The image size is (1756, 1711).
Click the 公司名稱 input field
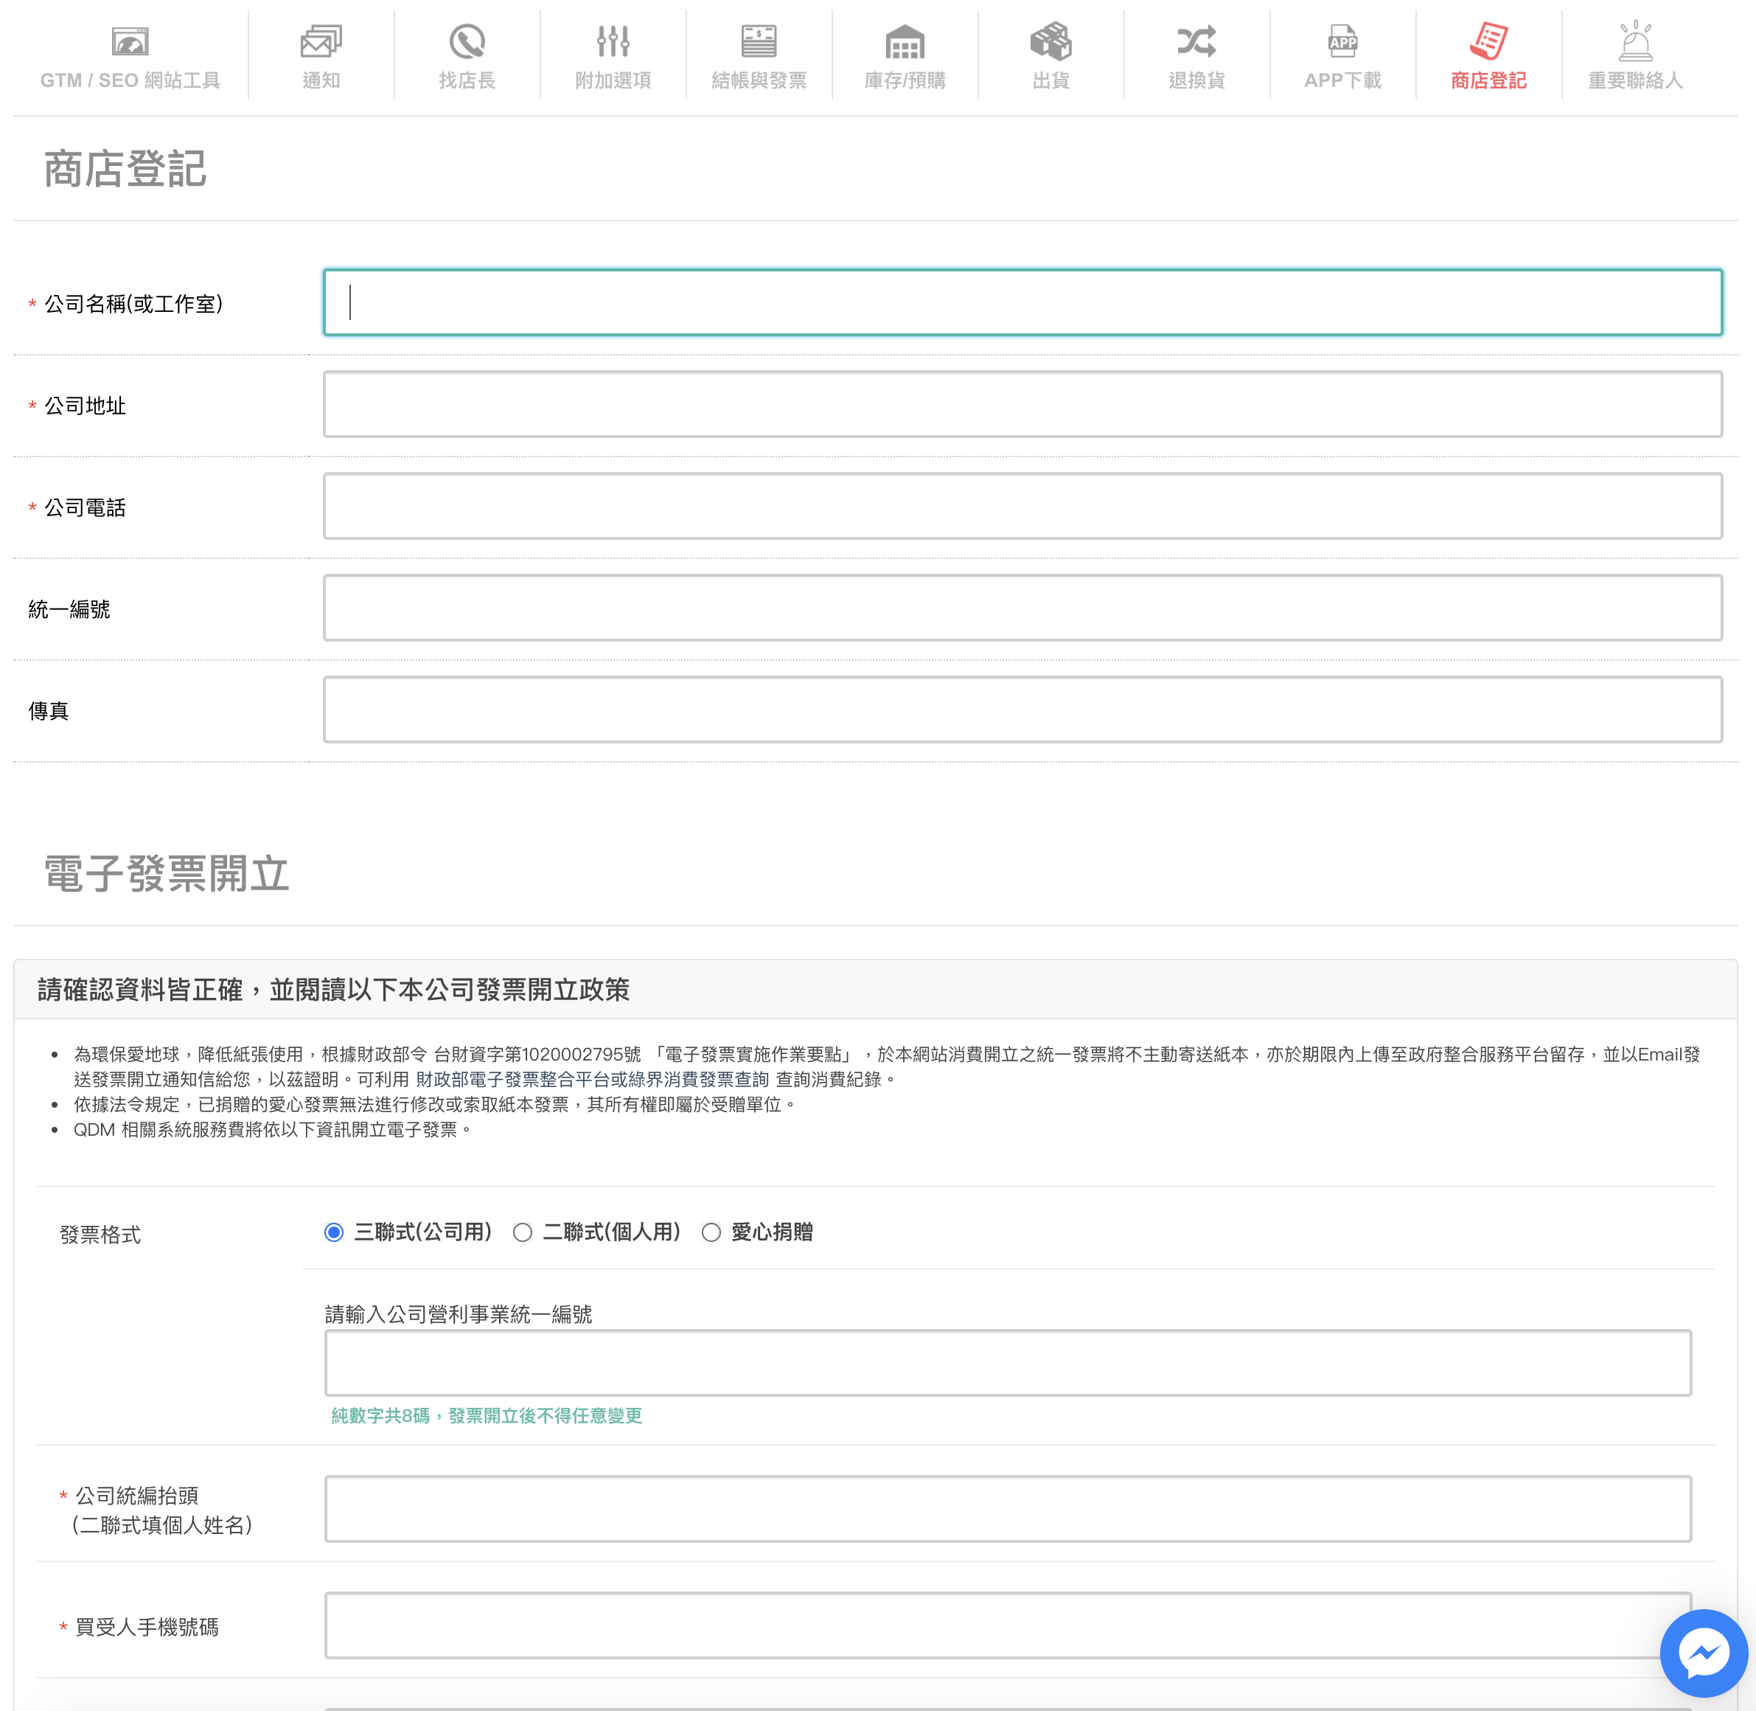click(x=1022, y=303)
